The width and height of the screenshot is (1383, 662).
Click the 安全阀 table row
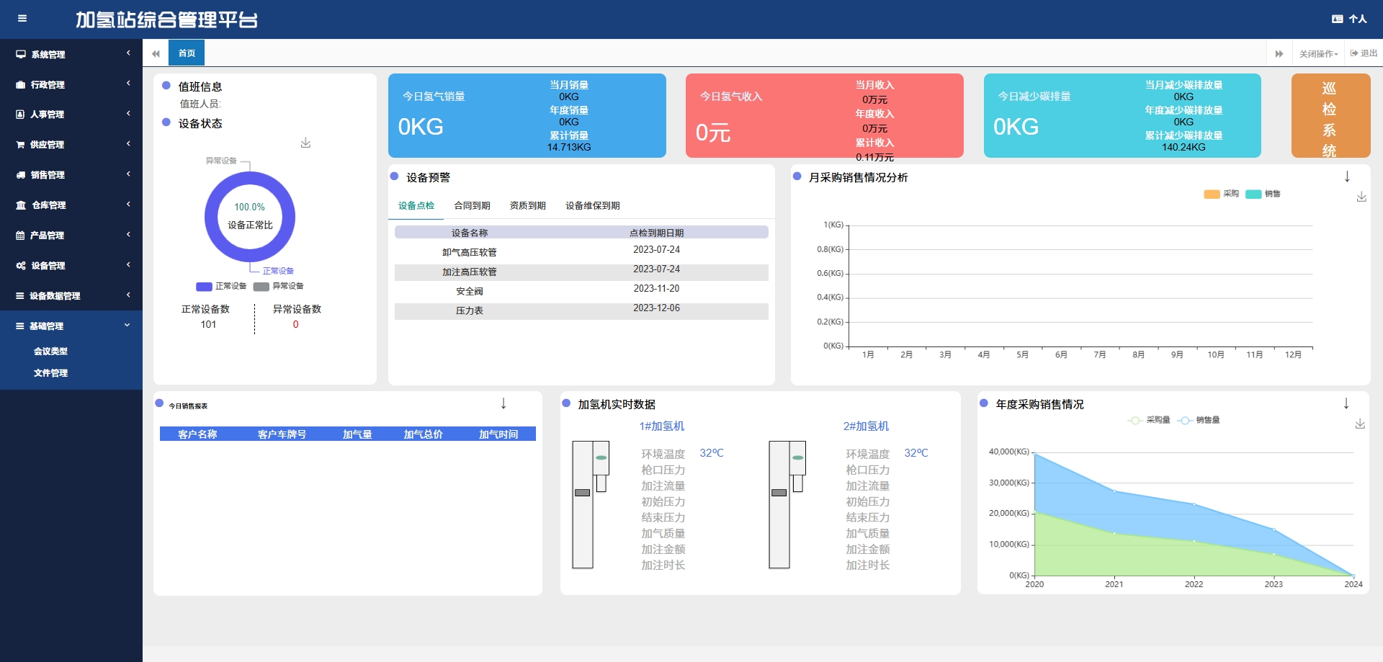coord(581,291)
